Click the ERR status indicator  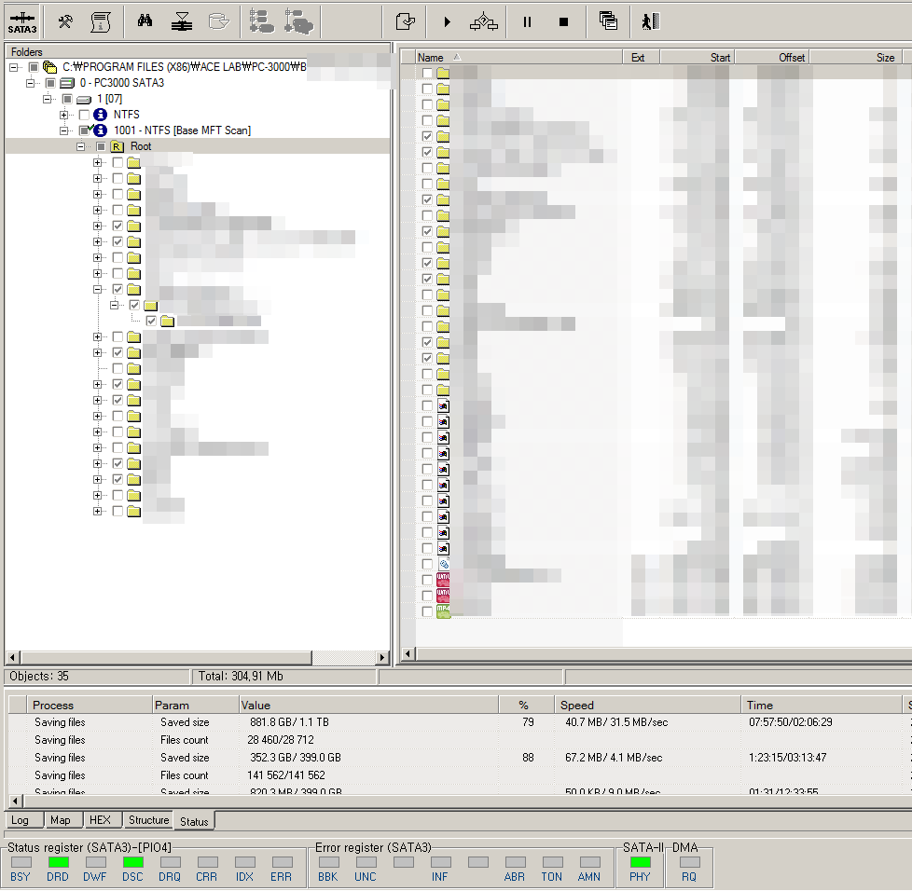click(283, 862)
